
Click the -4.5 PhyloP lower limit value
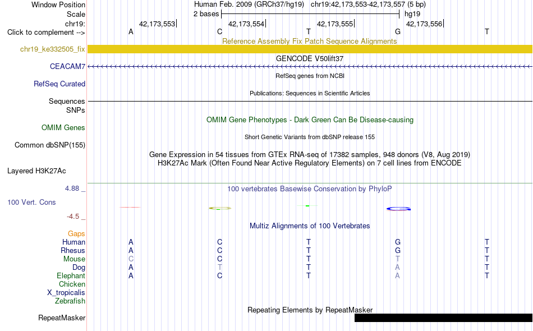[73, 217]
